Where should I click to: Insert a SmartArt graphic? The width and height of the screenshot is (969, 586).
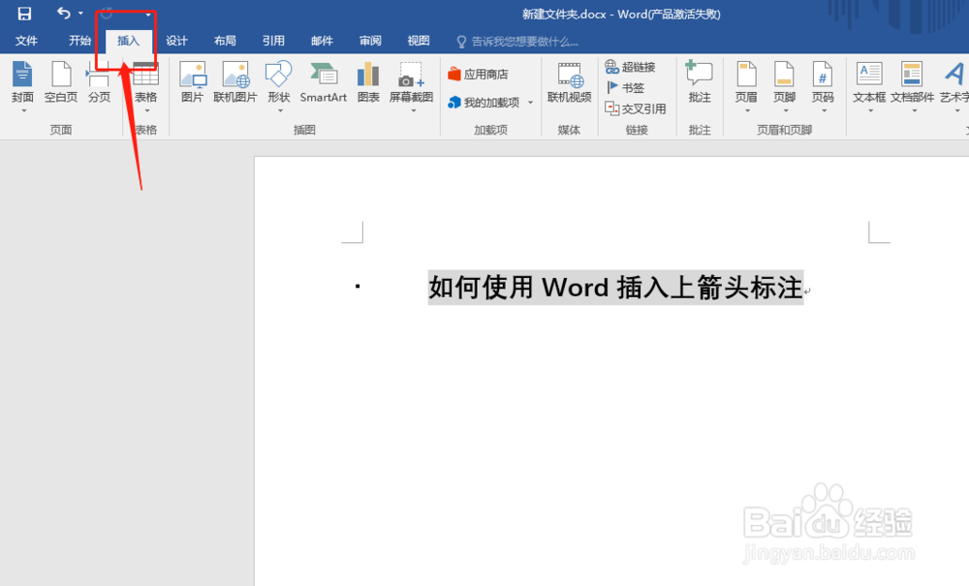point(324,82)
